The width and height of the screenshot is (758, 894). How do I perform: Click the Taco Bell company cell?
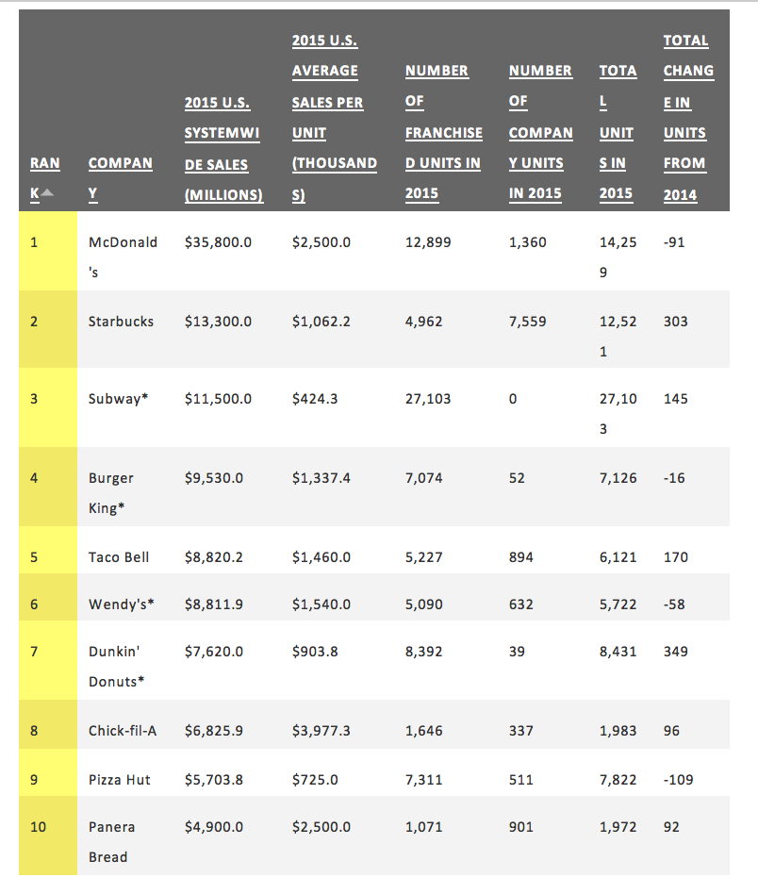tap(119, 556)
